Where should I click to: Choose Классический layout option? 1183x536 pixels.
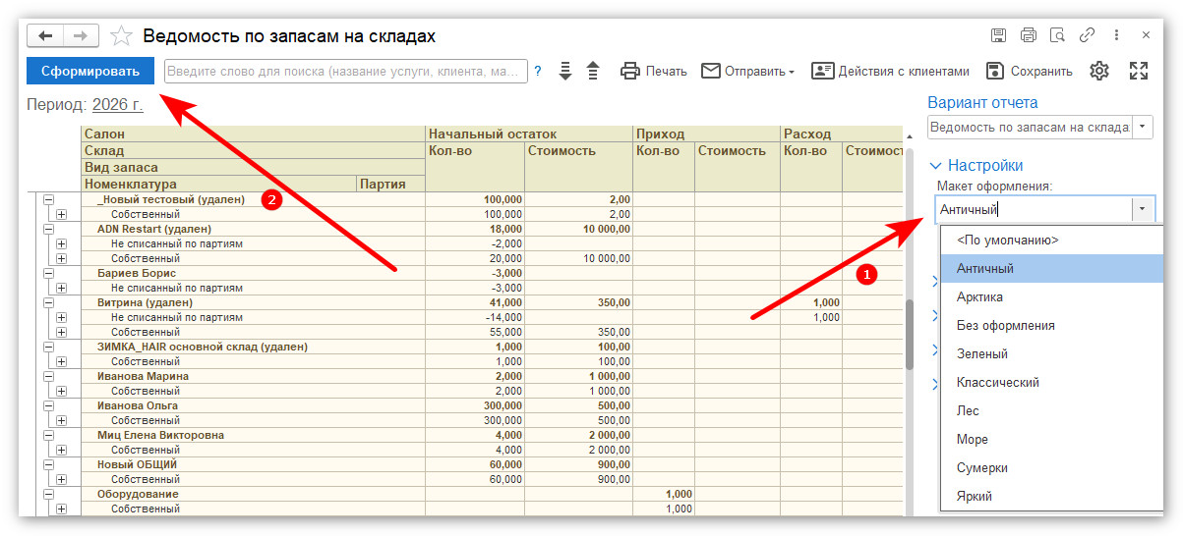1051,382
